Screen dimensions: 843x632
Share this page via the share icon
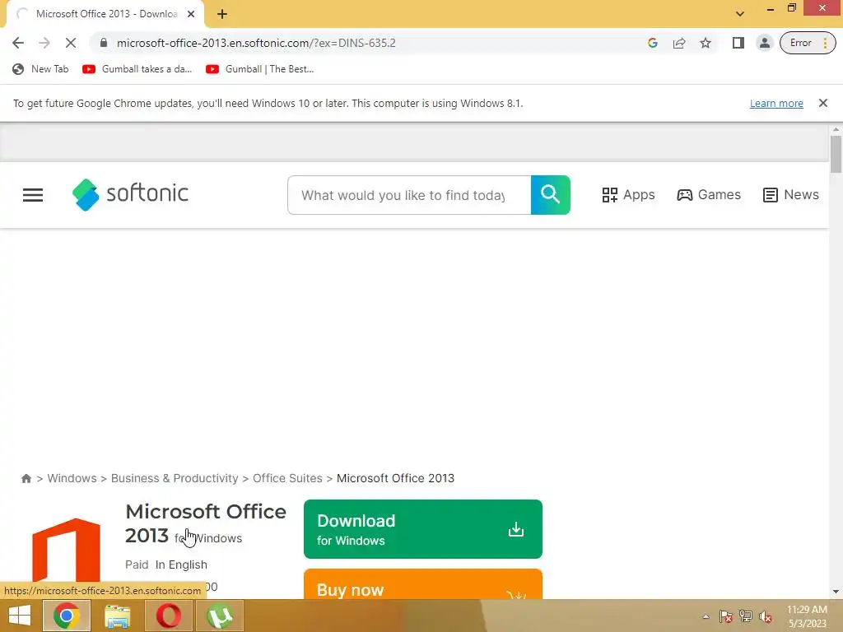[679, 43]
